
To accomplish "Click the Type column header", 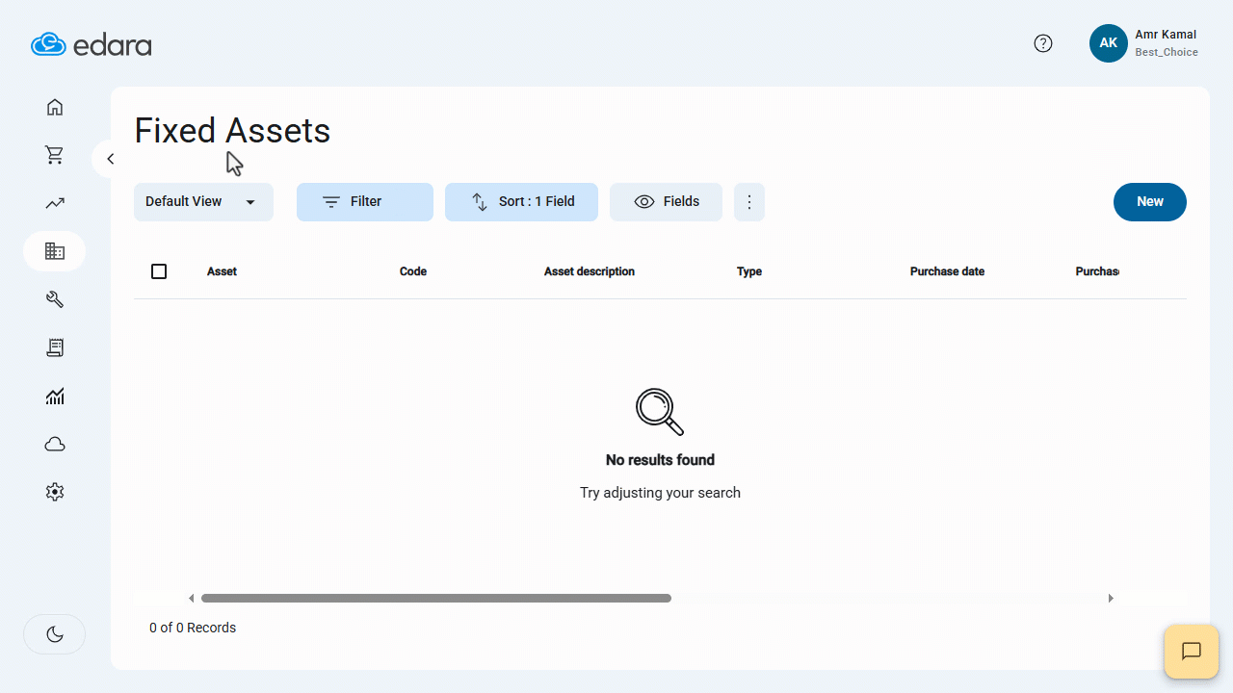I will click(x=749, y=271).
